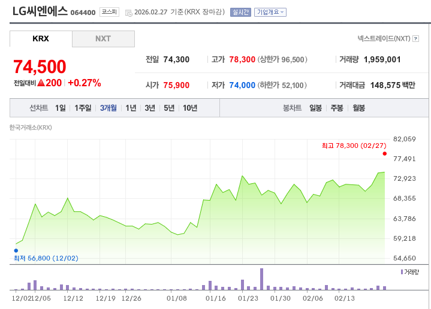
Task: Select the 3개월 line chart range
Action: [x=108, y=108]
